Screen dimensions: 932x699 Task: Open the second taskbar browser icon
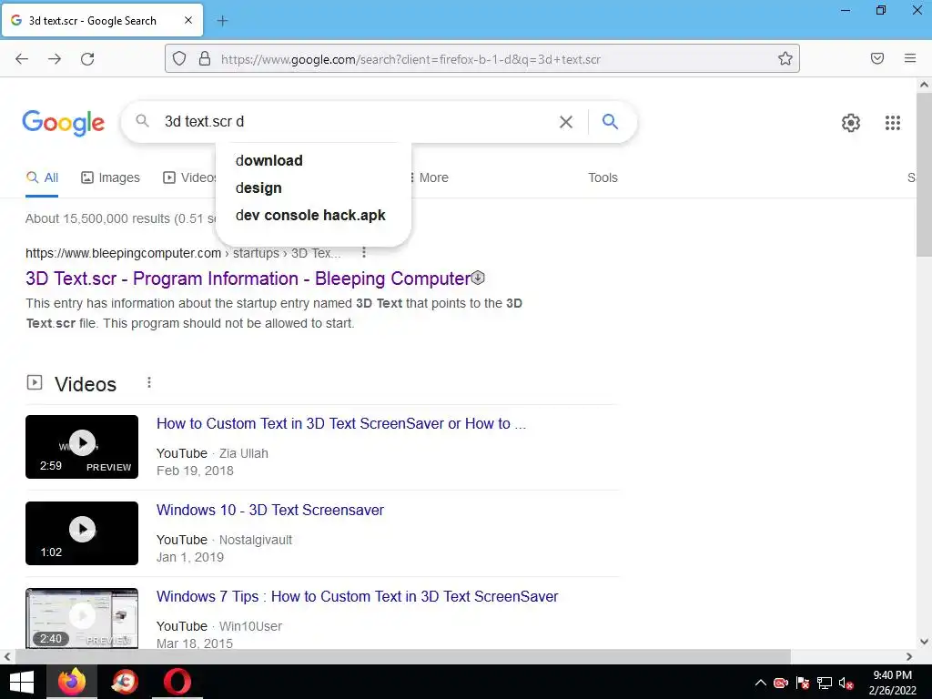[125, 682]
